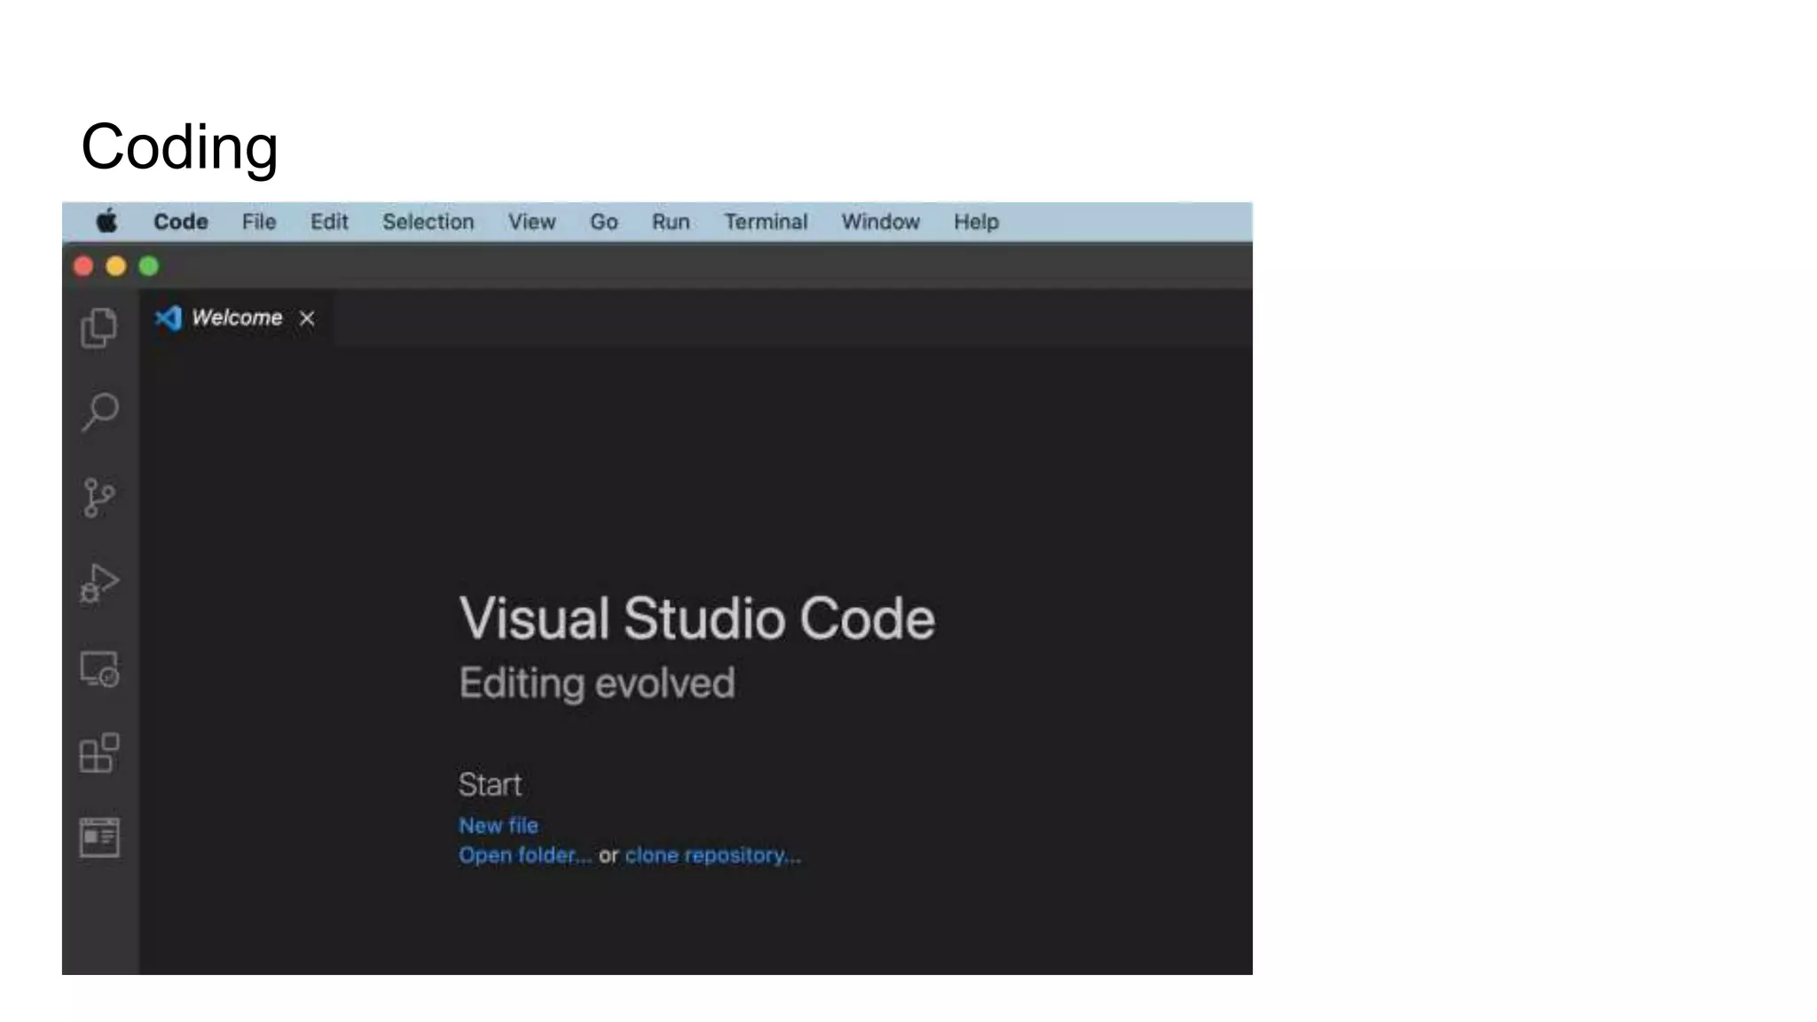Open the Selection menu

[429, 222]
